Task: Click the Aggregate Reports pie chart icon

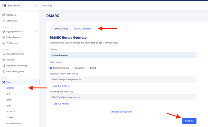Action: point(4,31)
